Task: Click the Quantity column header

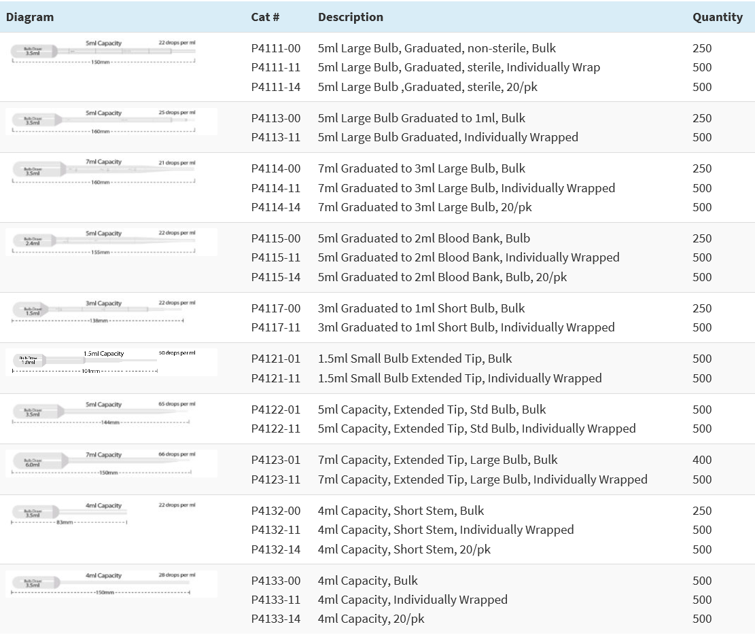Action: (717, 17)
